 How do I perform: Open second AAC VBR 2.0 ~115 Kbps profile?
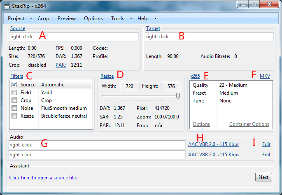pos(214,155)
